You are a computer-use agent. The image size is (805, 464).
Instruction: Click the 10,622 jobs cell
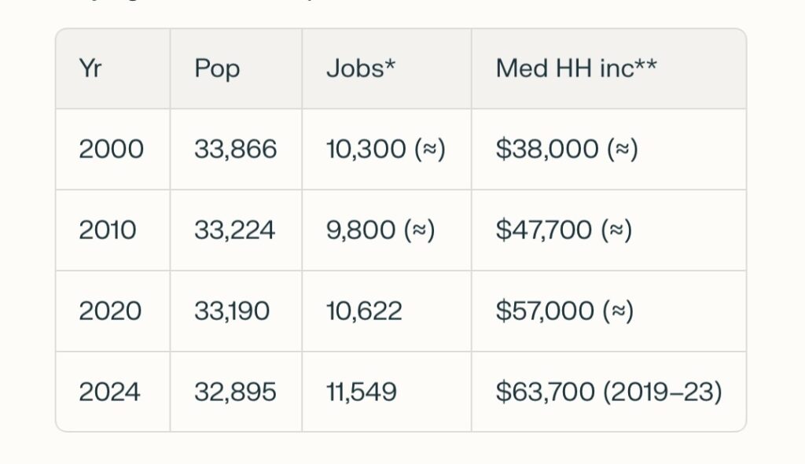click(364, 311)
